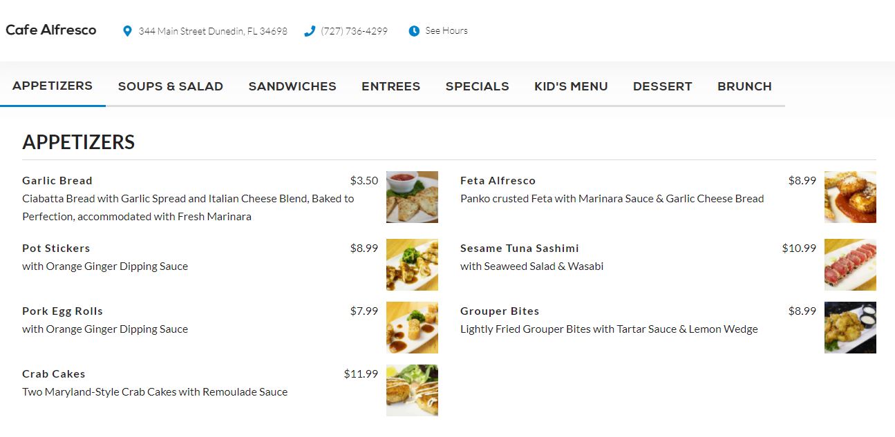895x437 pixels.
Task: Show the Kid's Menu tab
Action: click(571, 86)
